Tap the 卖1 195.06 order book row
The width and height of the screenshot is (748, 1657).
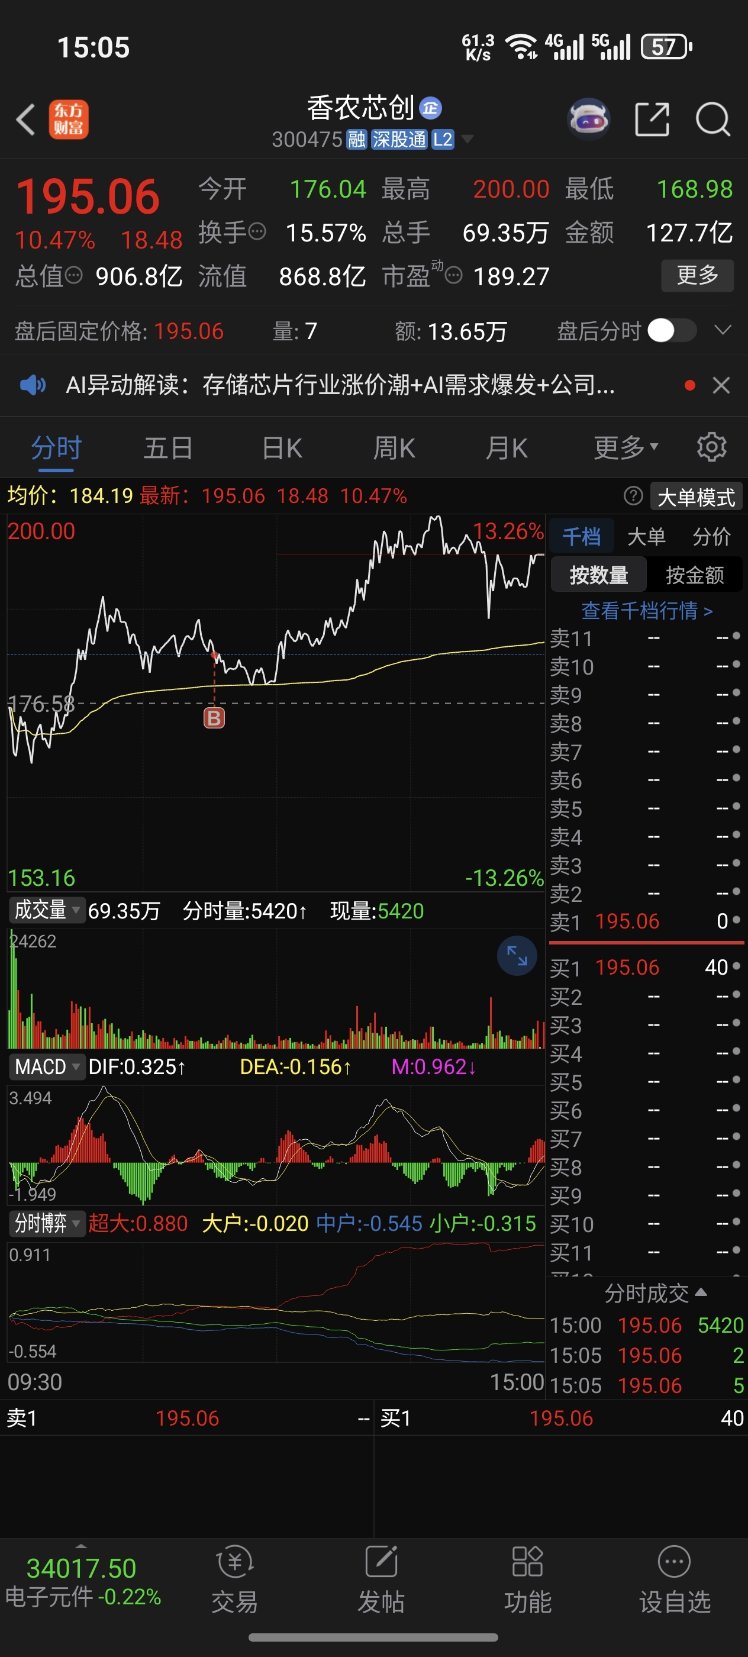coord(646,921)
